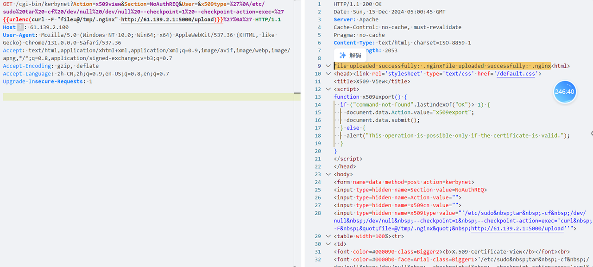Click the Server: Apache response header
Screen dimensions: 593x267
click(356, 19)
